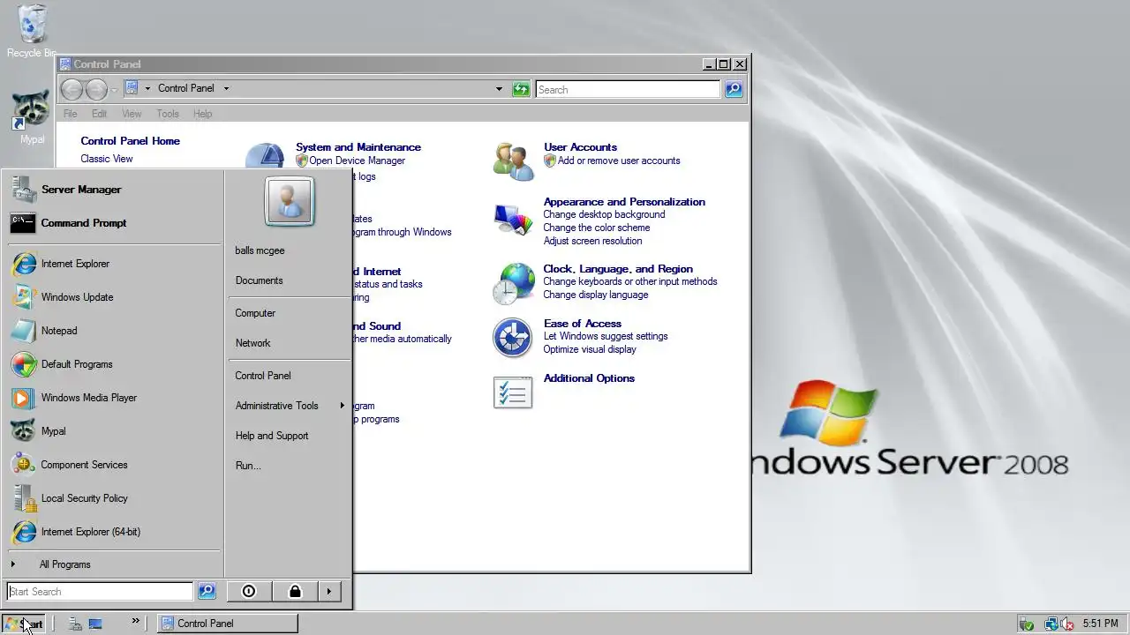Click the Start Search input field
This screenshot has height=635, width=1130.
(x=100, y=592)
